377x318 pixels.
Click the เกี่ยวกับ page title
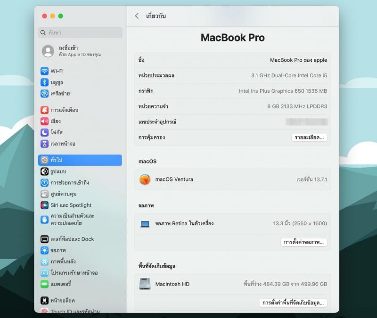tap(156, 16)
